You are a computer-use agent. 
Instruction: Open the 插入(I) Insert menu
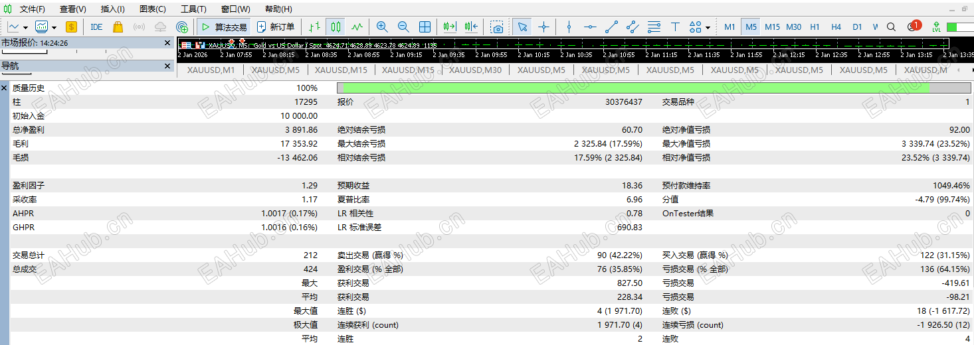112,9
